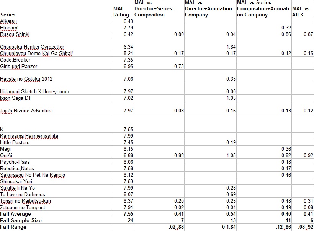
Task: Click the 'Ixion Saga DT' cell
Action: pyautogui.click(x=56, y=98)
